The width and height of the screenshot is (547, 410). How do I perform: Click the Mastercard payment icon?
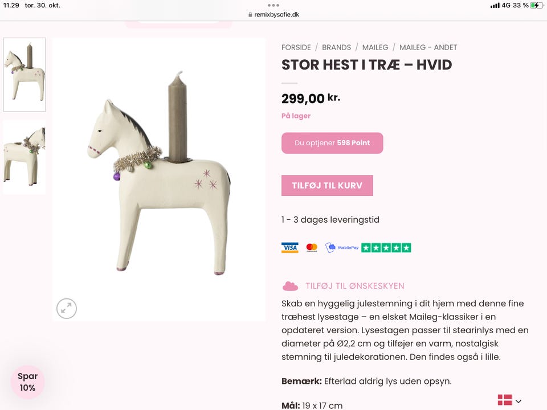312,248
